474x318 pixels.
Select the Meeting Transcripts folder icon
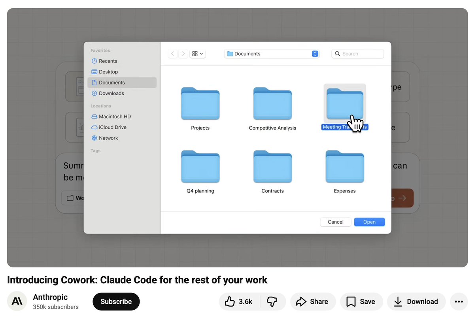point(345,103)
